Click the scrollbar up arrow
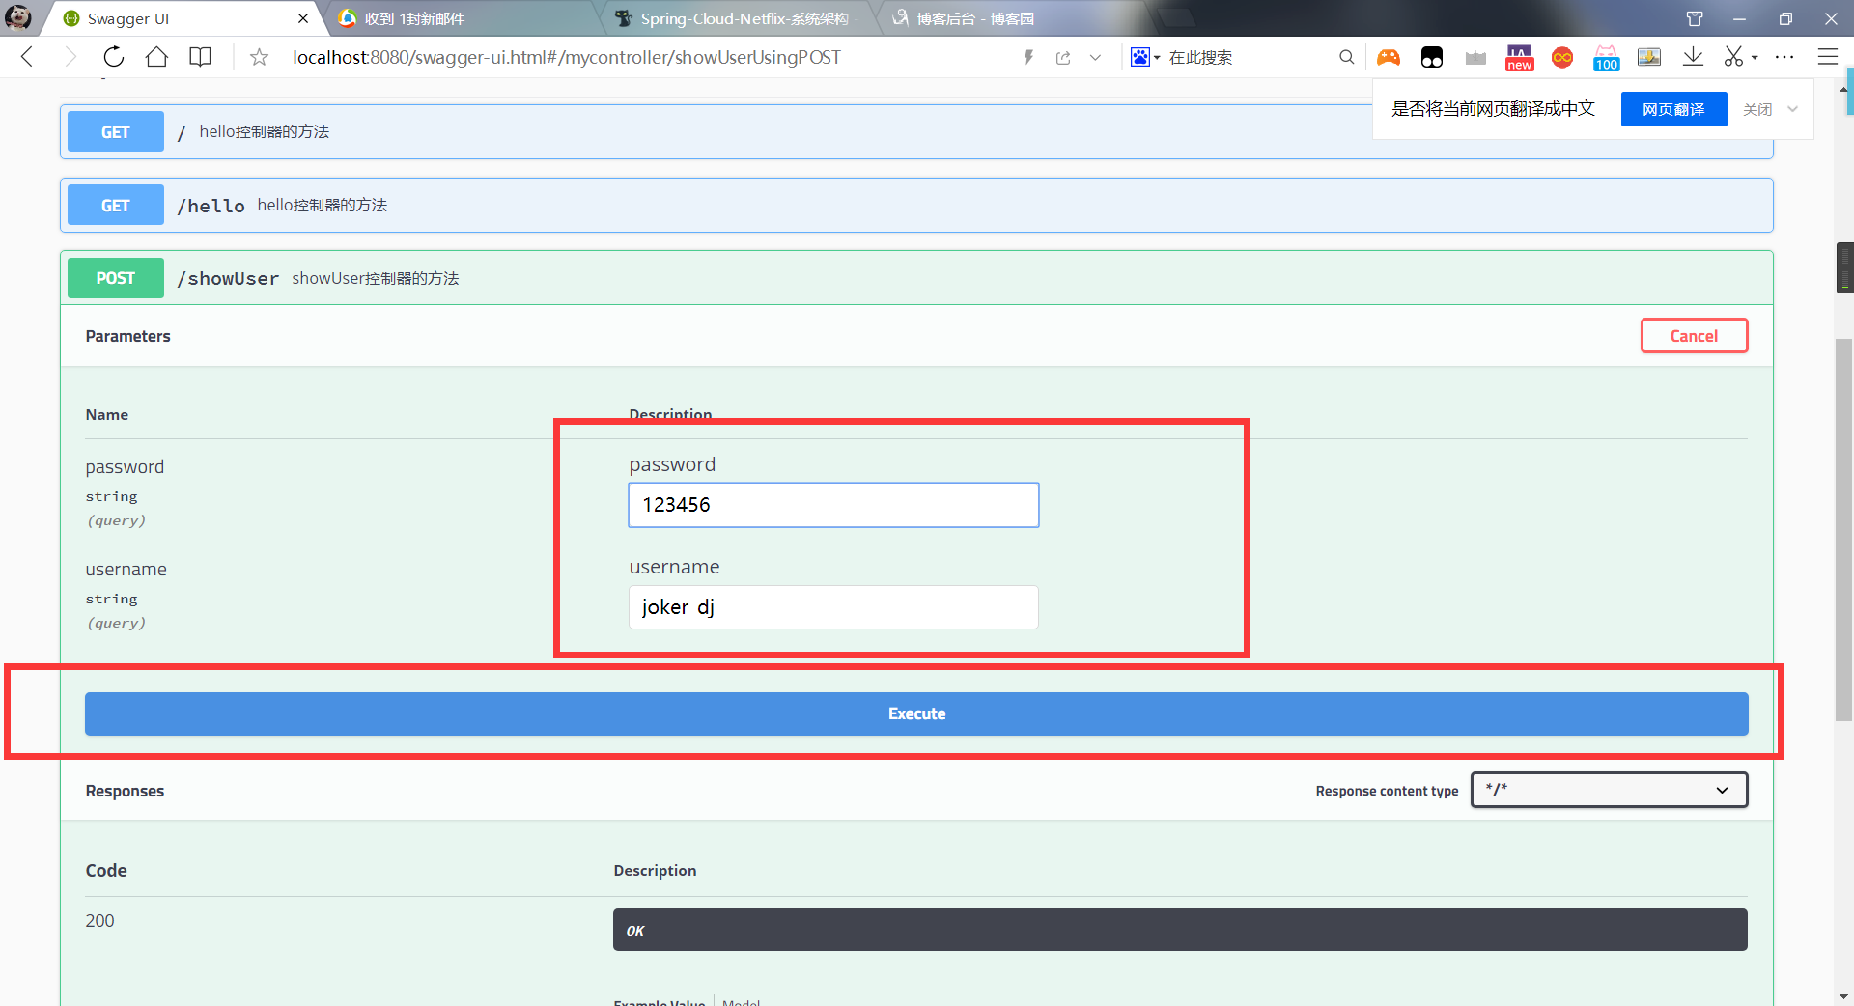 [x=1844, y=89]
